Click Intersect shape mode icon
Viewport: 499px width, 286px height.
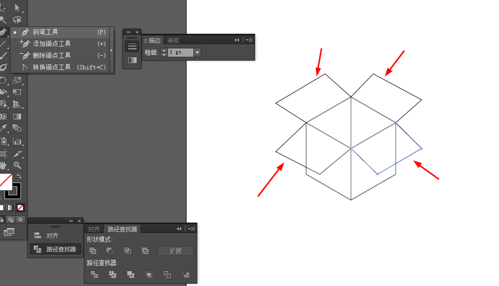(127, 251)
